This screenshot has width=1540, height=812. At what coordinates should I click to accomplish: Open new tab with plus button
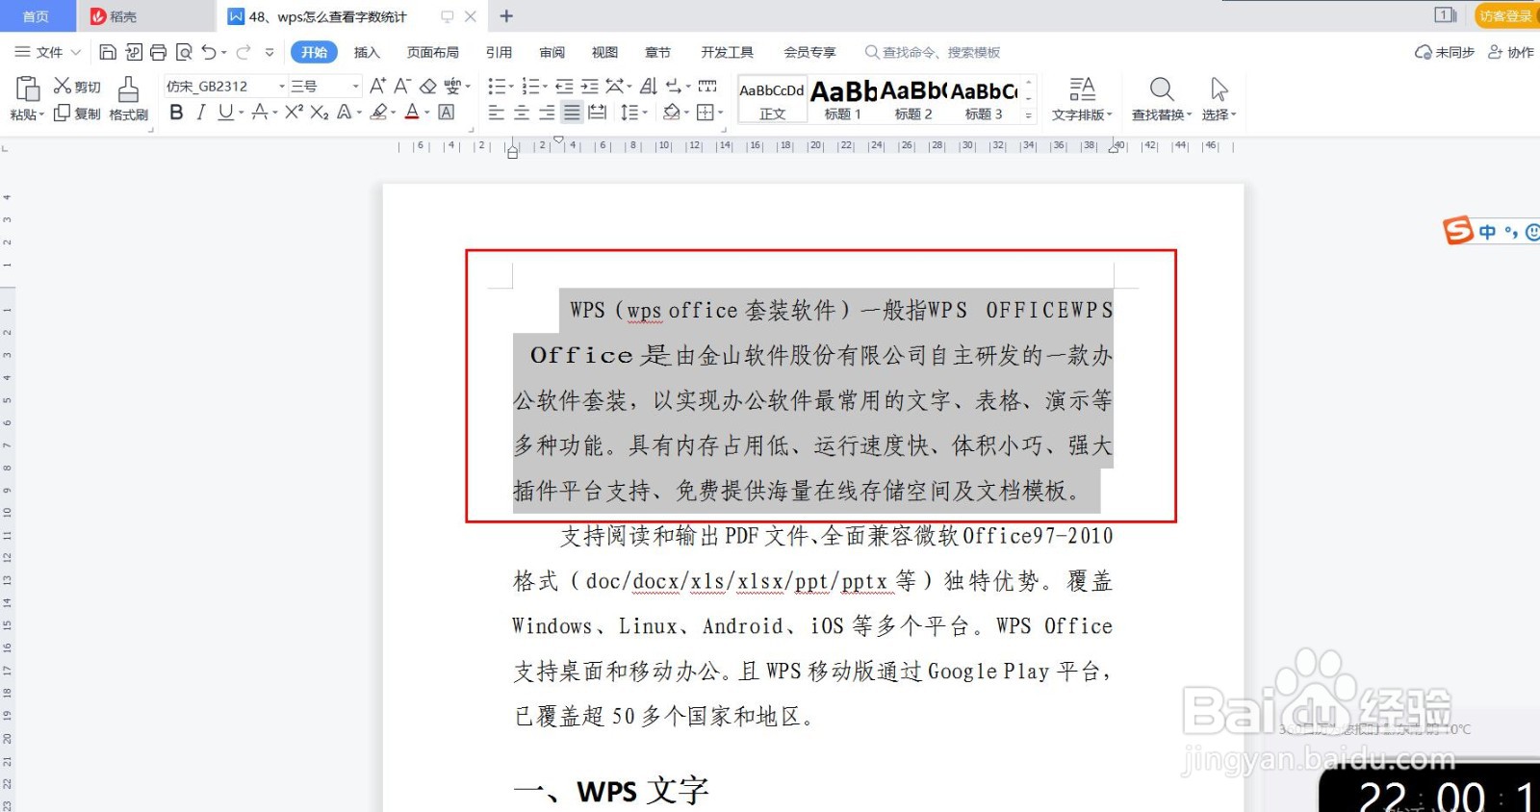pyautogui.click(x=506, y=15)
